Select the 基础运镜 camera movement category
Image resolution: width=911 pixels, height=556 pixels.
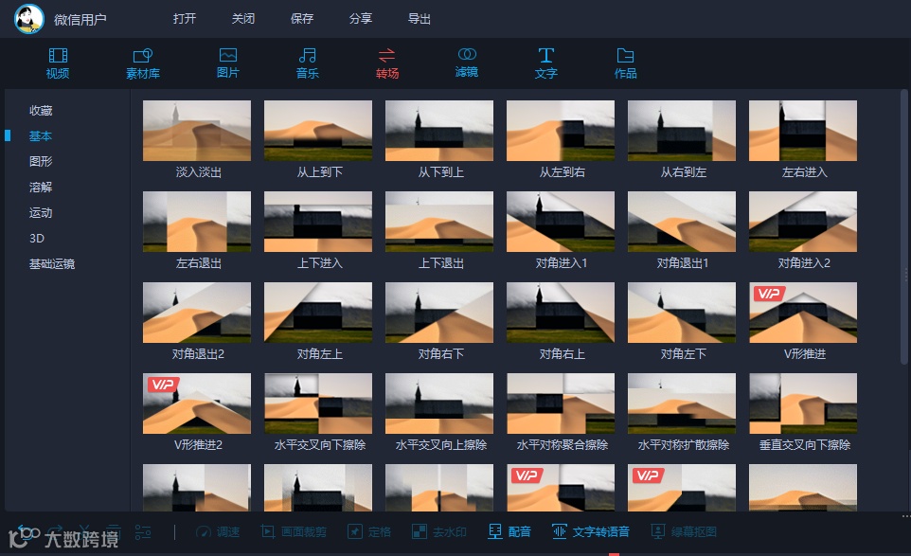pyautogui.click(x=52, y=263)
